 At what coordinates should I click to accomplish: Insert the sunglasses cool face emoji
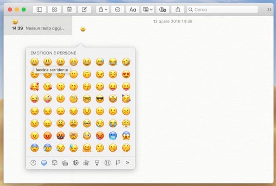(100, 99)
